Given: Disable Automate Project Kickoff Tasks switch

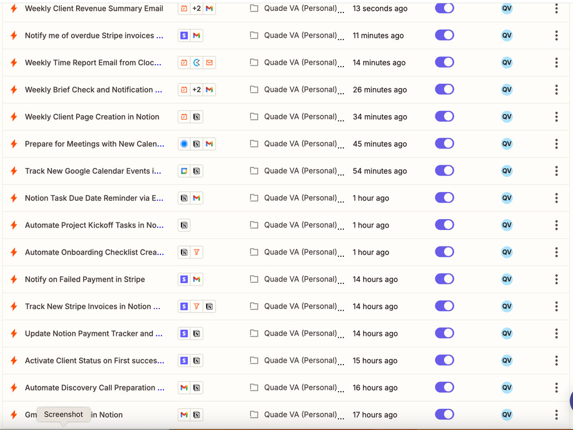Looking at the screenshot, I should tap(445, 225).
